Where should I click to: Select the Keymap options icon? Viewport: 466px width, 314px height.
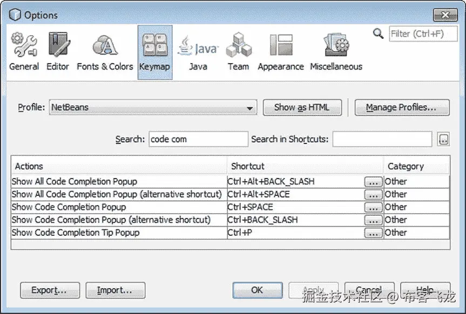154,49
